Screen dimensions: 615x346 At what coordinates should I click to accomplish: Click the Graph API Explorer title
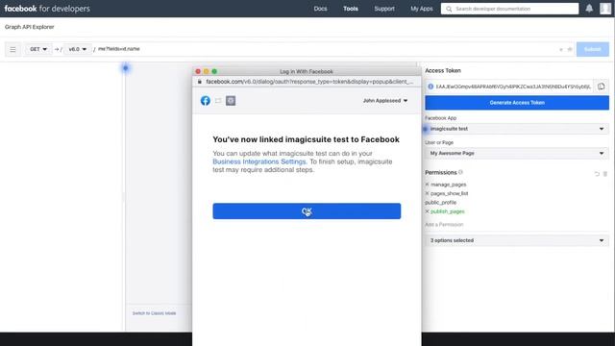[30, 27]
